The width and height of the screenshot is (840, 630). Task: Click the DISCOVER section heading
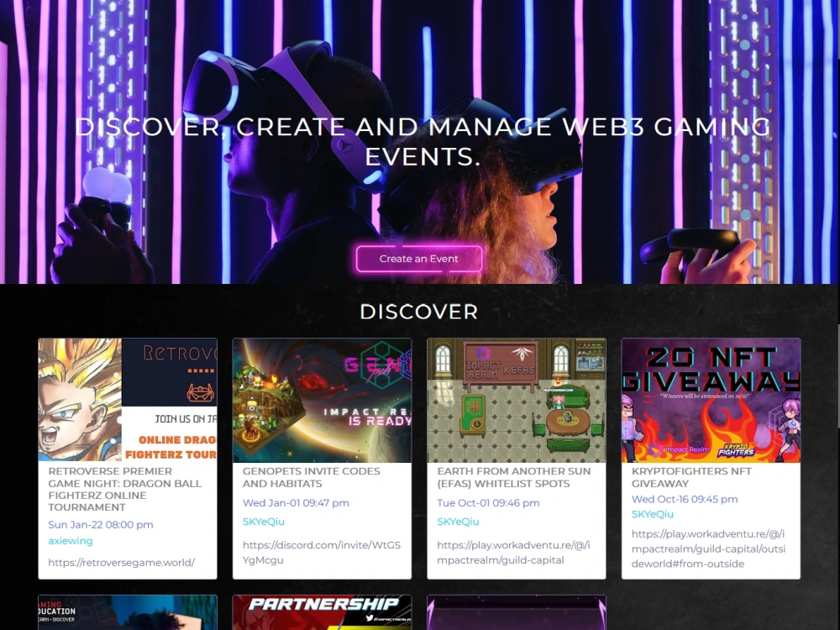(x=419, y=312)
